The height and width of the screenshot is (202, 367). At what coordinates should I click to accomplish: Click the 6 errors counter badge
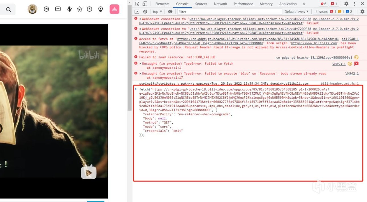[x=324, y=4]
